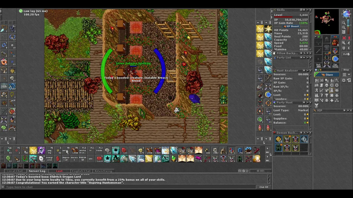The width and height of the screenshot is (353, 198).
Task: Trigger the deposit all hotkey slot
Action: tap(66, 159)
